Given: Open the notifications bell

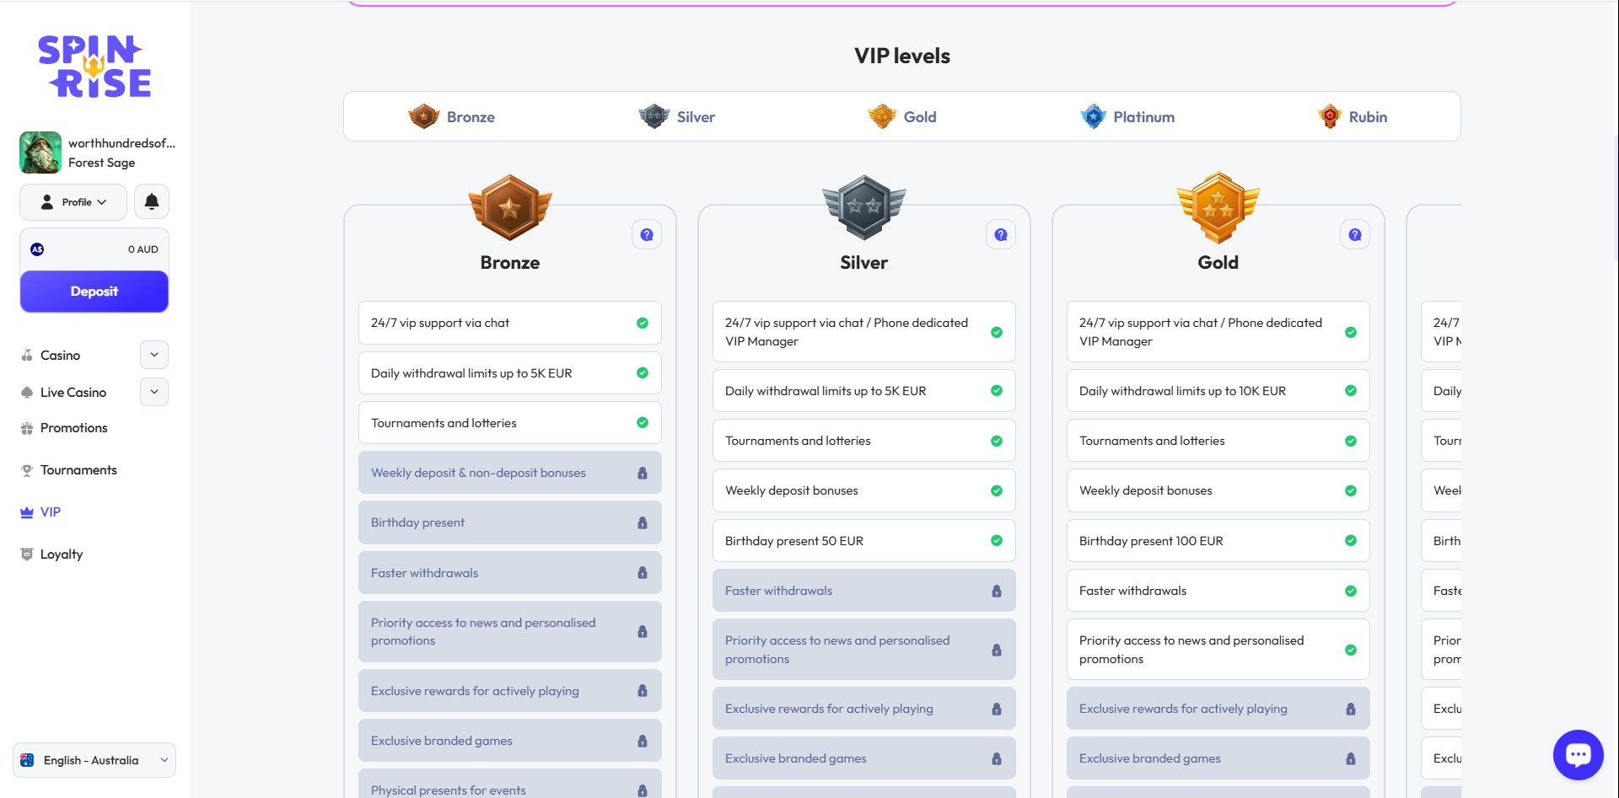Looking at the screenshot, I should tap(152, 202).
